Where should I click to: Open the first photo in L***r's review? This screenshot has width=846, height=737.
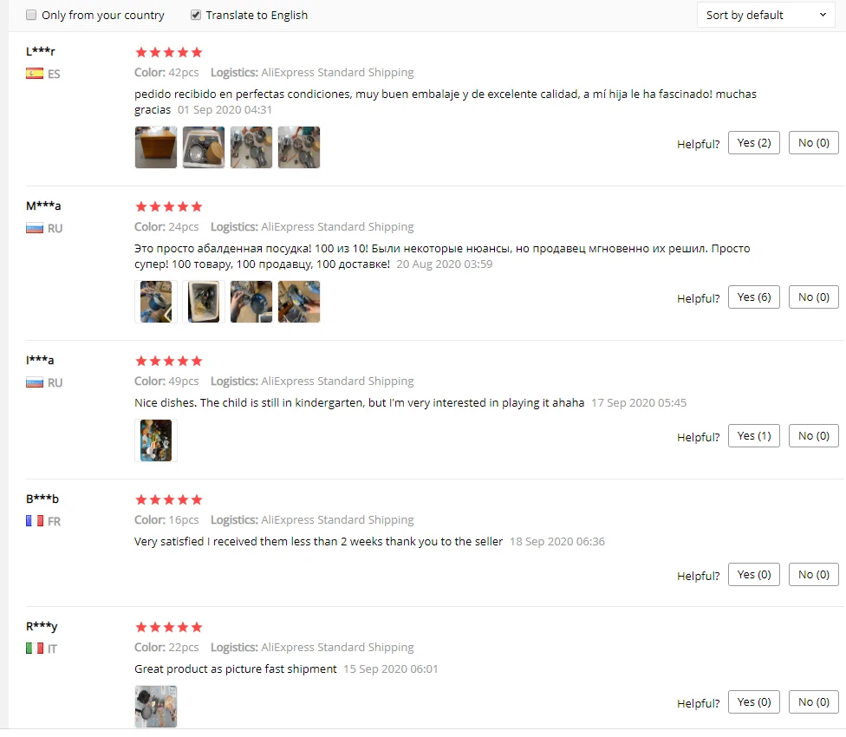click(156, 147)
